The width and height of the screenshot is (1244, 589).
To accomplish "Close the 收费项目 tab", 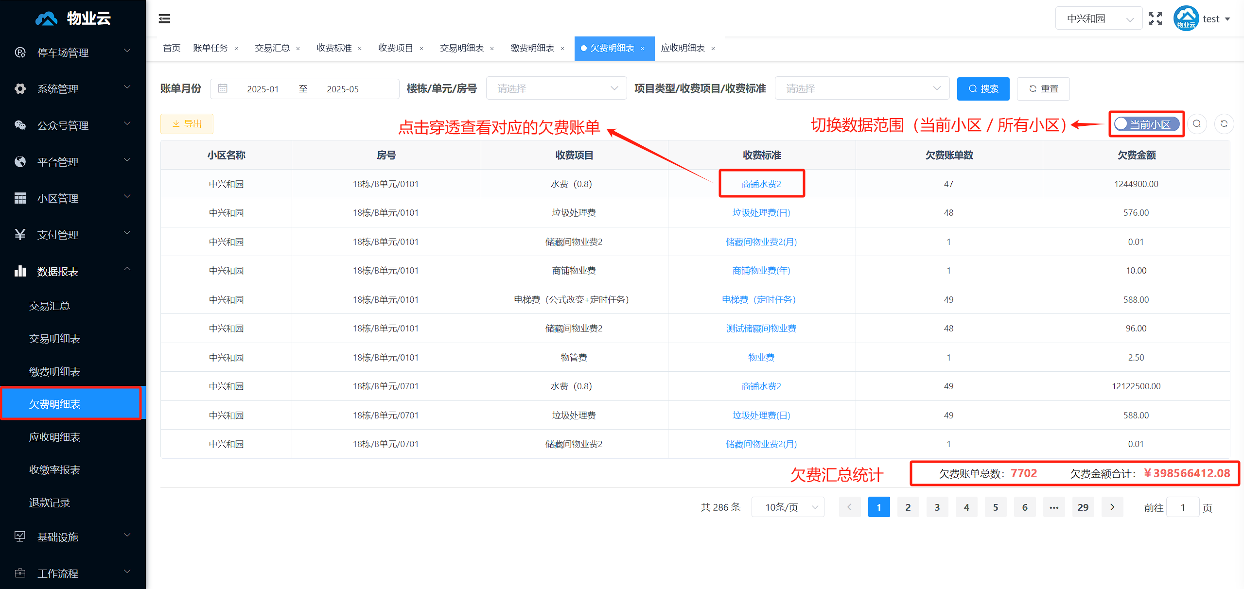I will (421, 48).
